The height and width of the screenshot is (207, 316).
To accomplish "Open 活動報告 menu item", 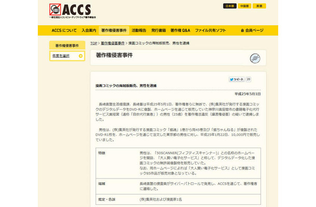I will pos(139,31).
